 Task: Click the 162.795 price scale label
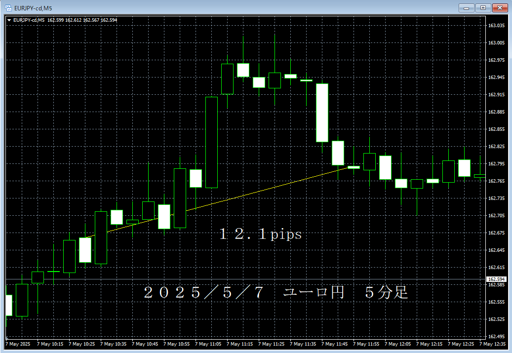(x=496, y=164)
